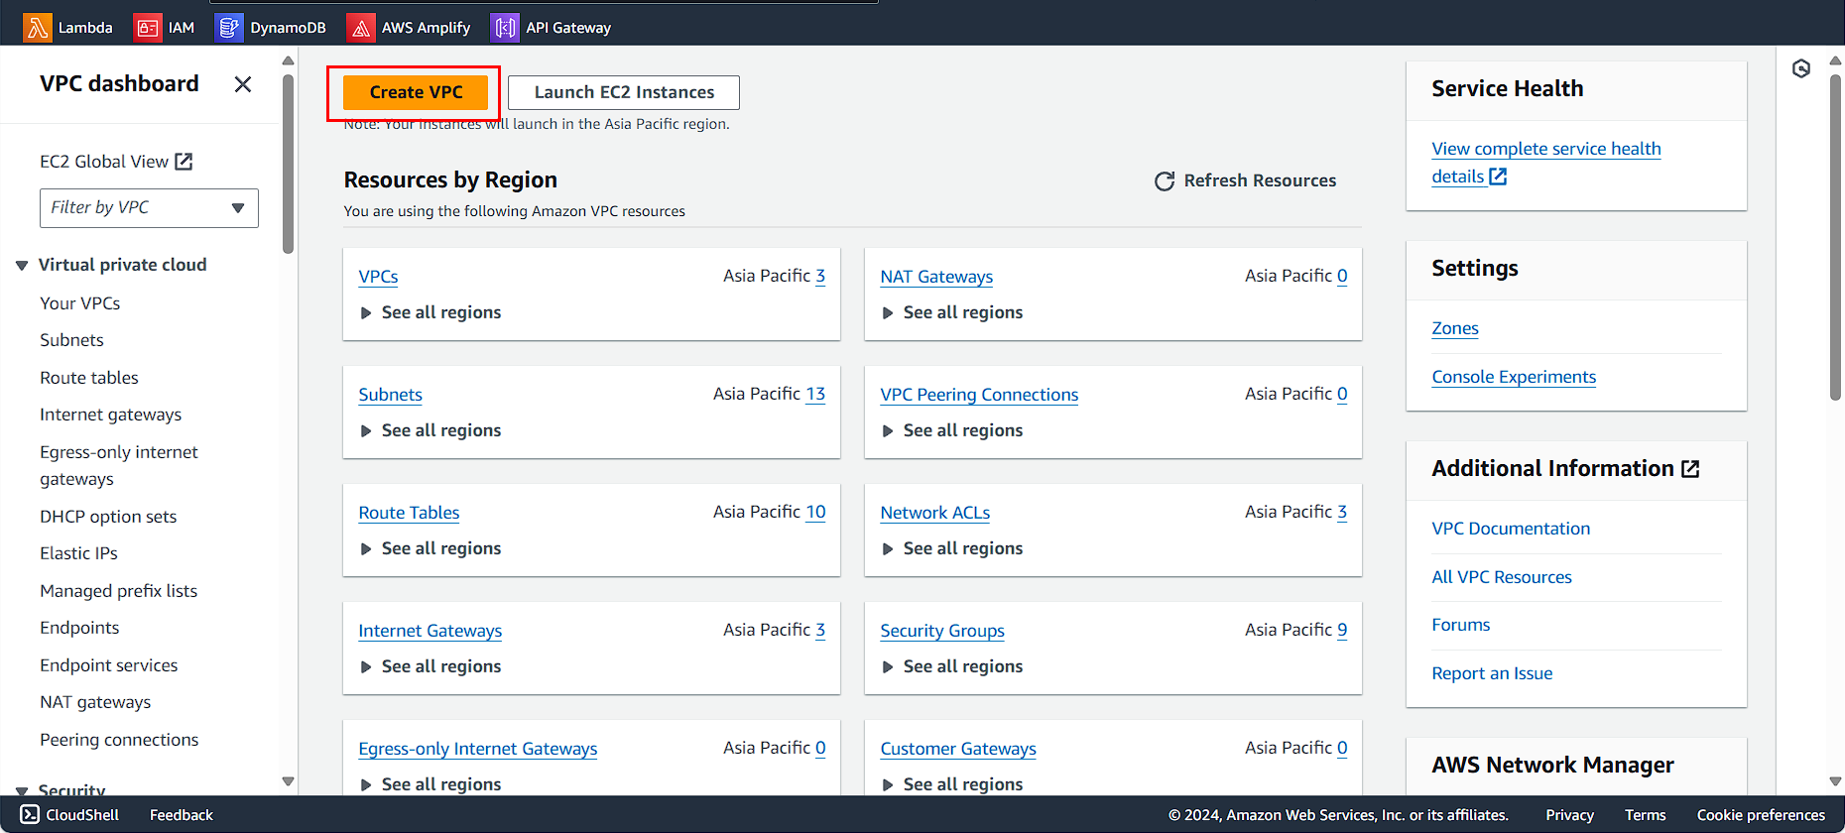
Task: Open the NAT Gateways card link
Action: (936, 277)
